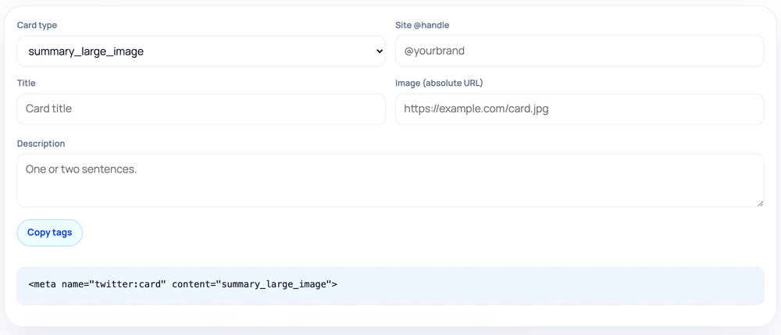The width and height of the screenshot is (781, 335).
Task: Click the Copy tags button
Action: pos(50,233)
